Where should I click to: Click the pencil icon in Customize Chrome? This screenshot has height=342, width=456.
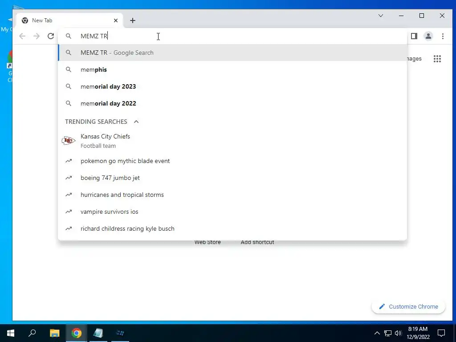(x=382, y=306)
